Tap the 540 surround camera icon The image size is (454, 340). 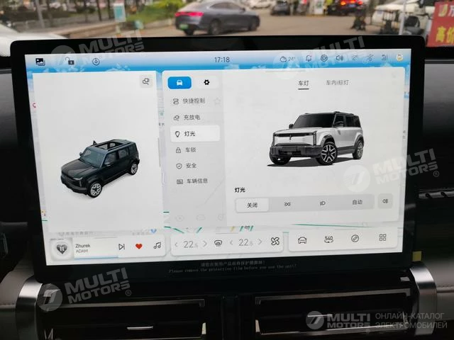coord(328,239)
